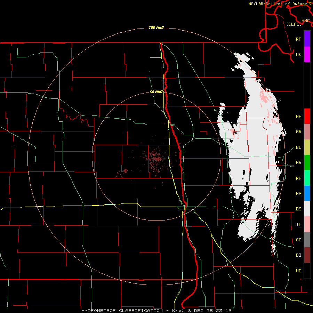Click the WS legend label

298,193
